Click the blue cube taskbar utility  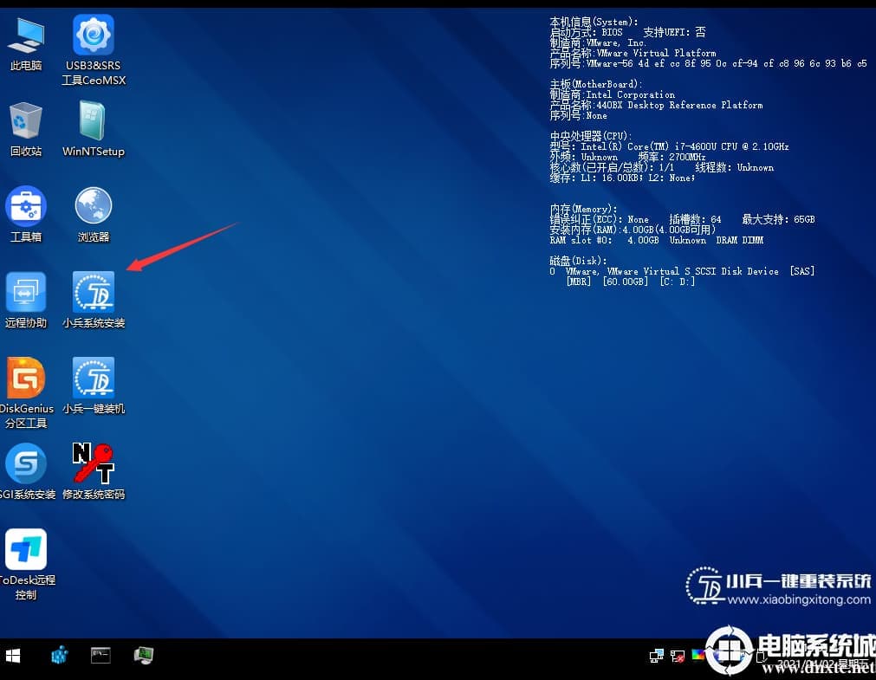(x=59, y=656)
